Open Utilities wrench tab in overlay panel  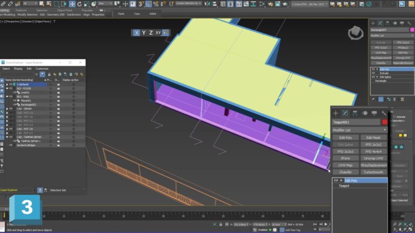tap(384, 113)
